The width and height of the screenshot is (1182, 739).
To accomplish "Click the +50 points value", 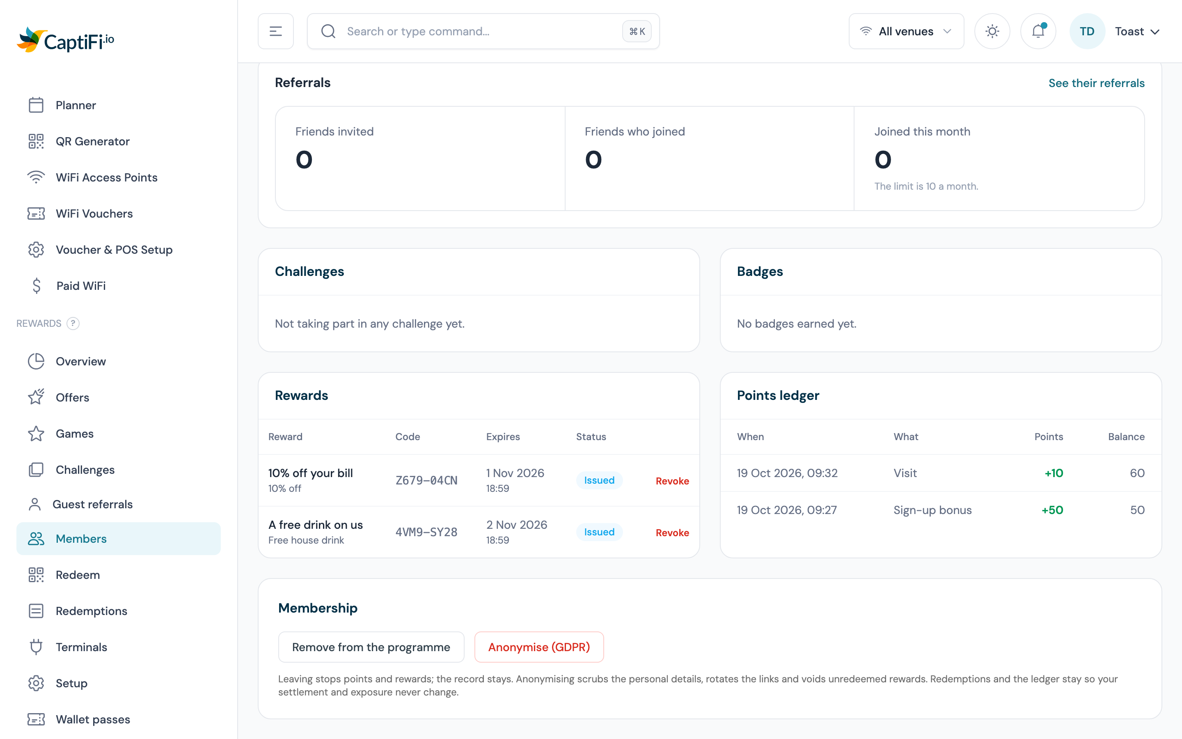I will (1052, 510).
